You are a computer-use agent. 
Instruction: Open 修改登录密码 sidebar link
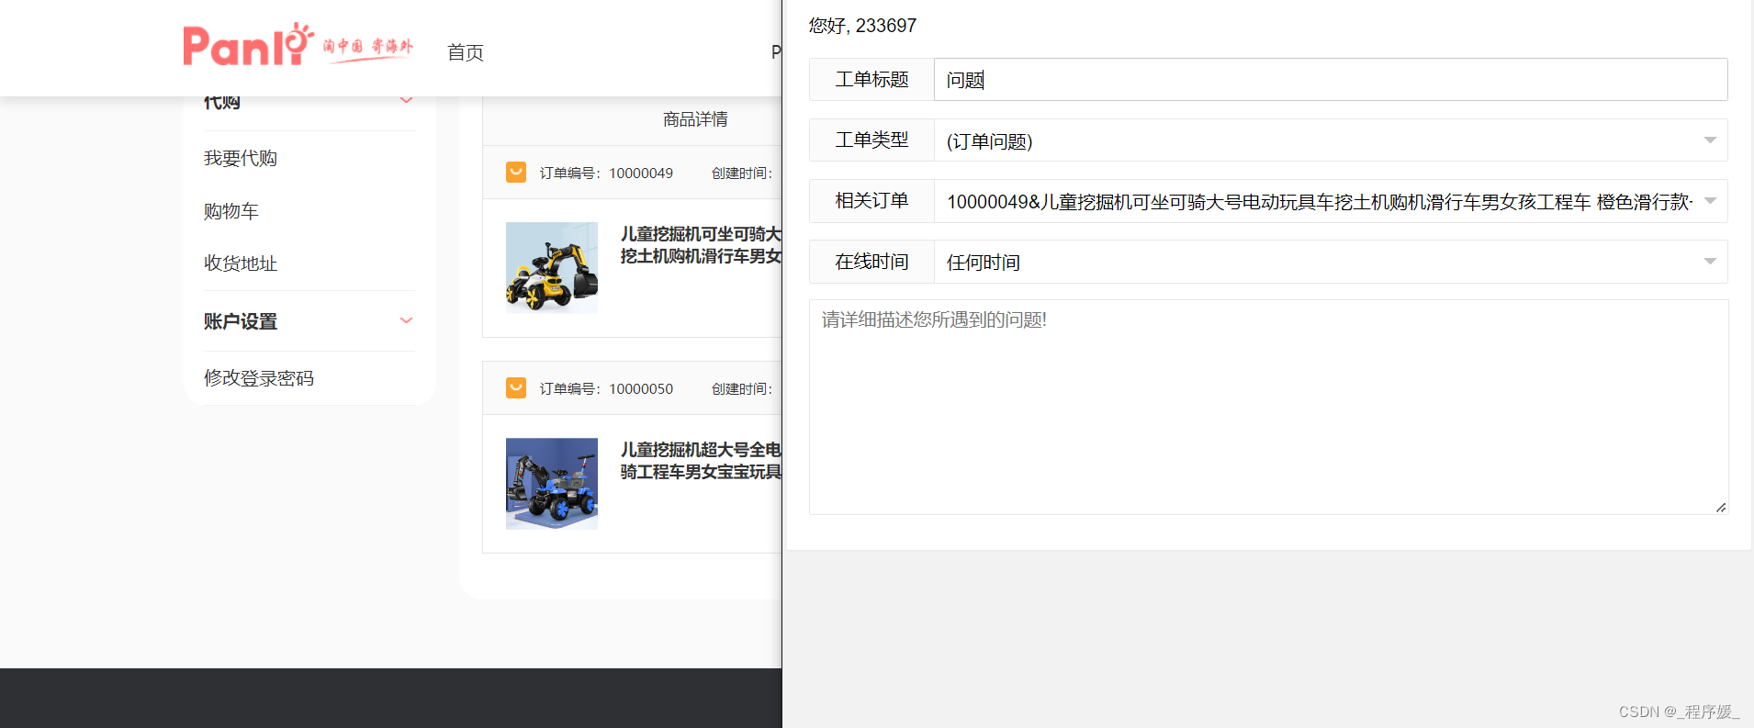259,378
